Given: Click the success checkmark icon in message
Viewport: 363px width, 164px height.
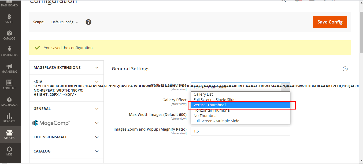Looking at the screenshot, I should point(38,48).
